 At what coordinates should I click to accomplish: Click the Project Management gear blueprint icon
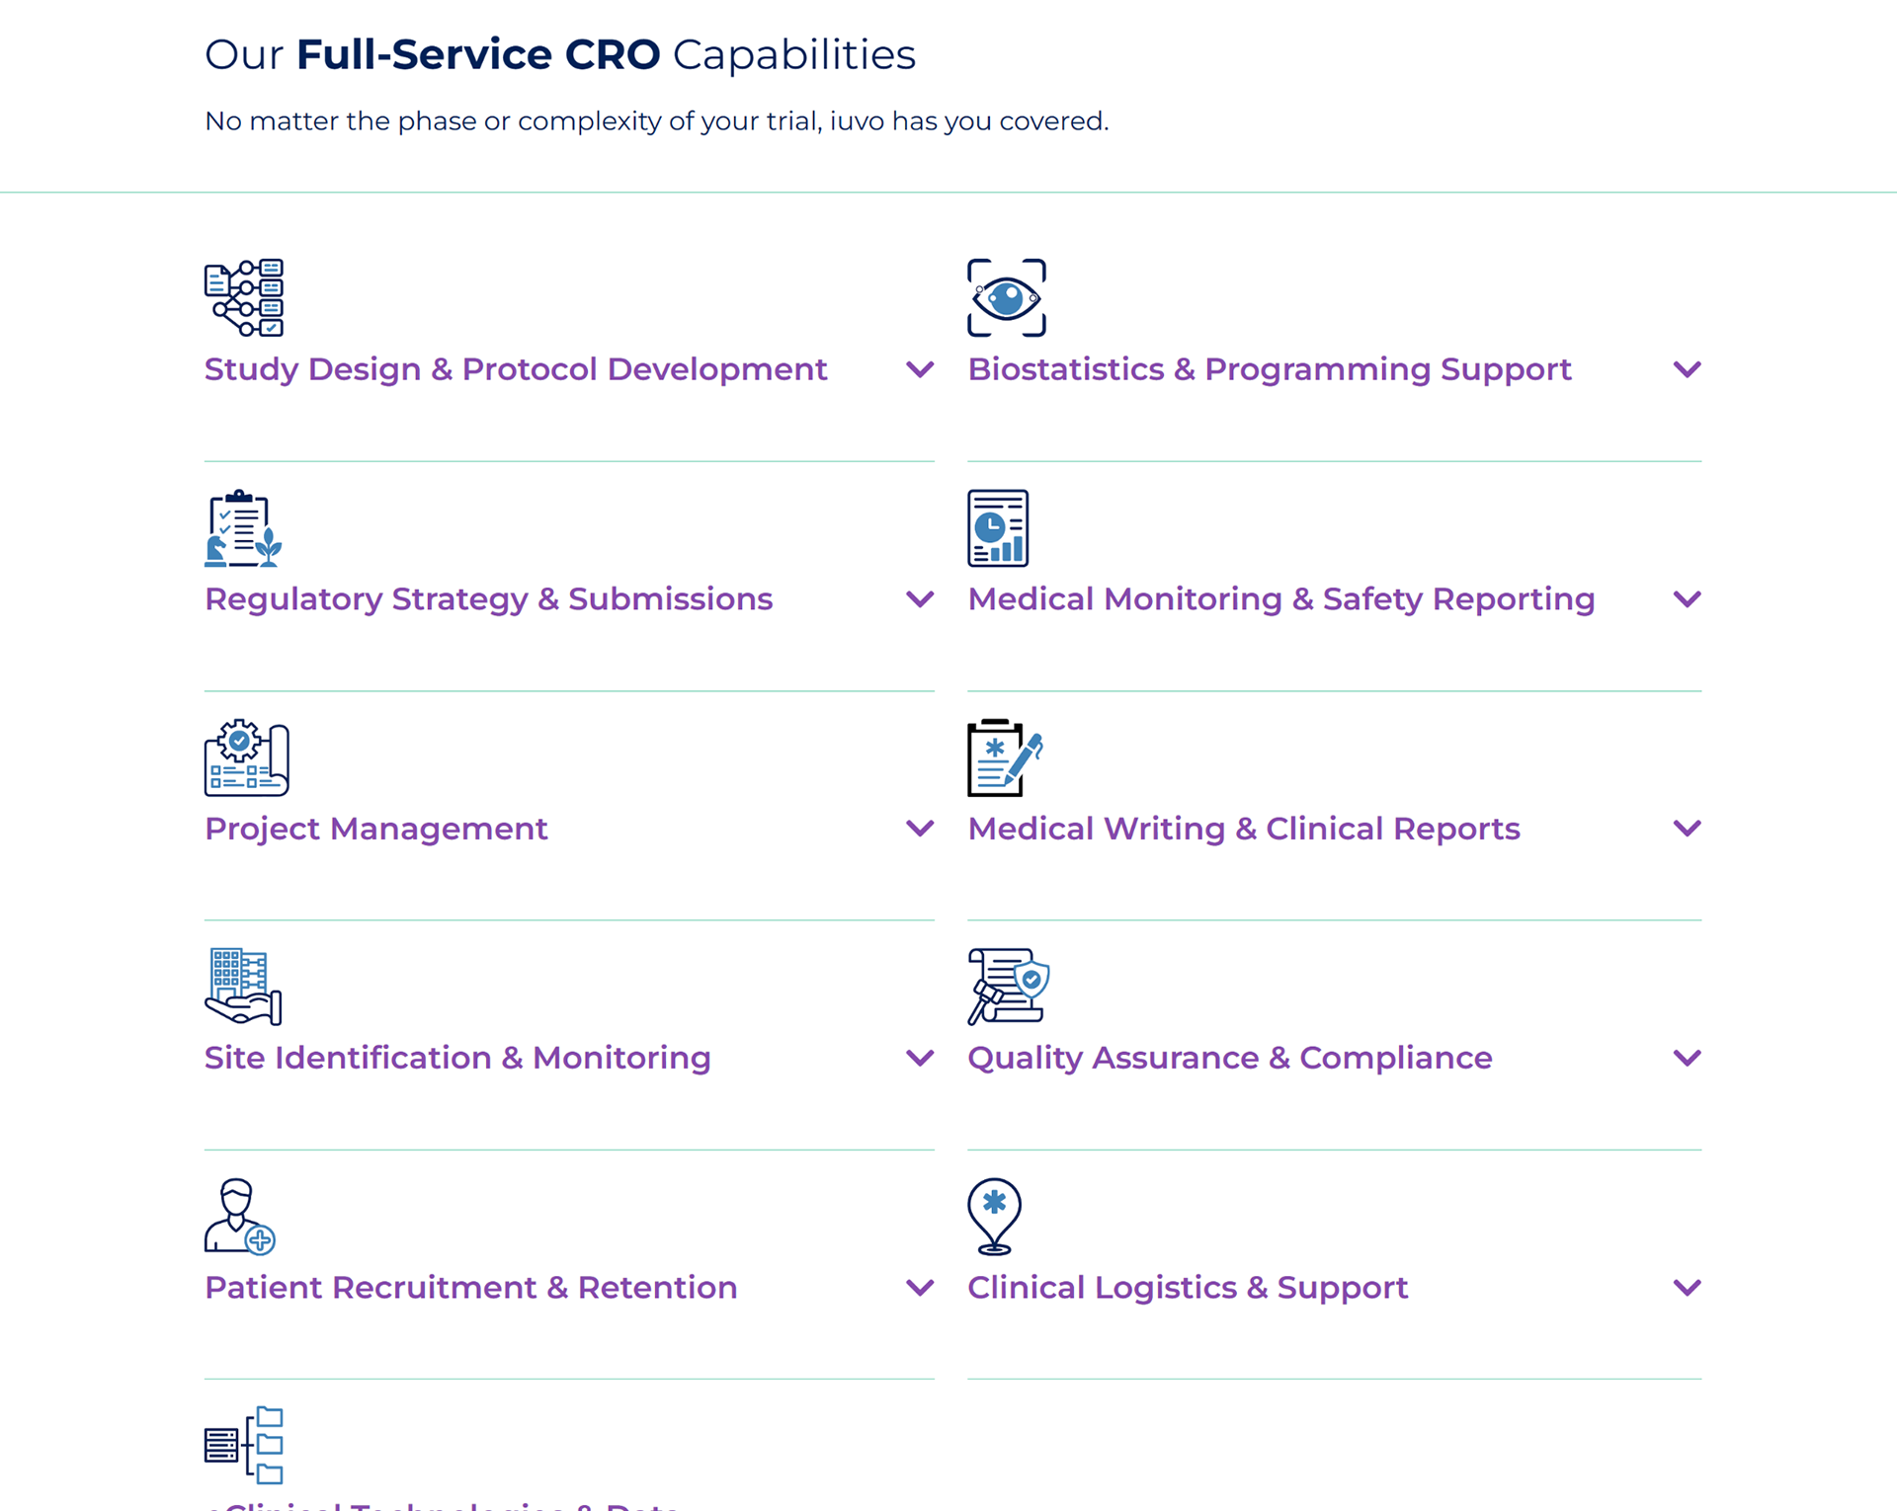[x=246, y=757]
